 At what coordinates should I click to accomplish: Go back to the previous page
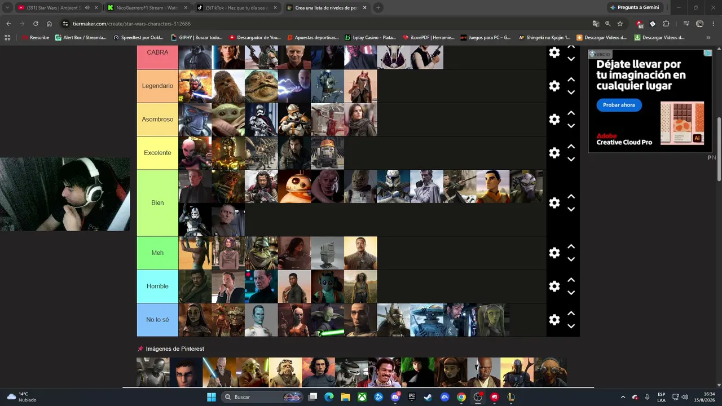(x=8, y=24)
